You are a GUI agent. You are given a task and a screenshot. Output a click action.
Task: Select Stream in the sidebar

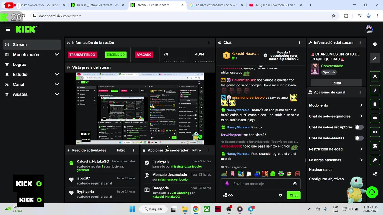pos(32,44)
